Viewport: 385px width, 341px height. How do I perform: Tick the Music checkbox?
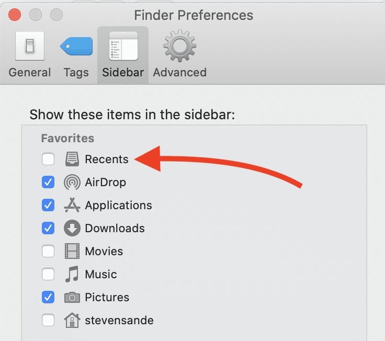point(48,274)
